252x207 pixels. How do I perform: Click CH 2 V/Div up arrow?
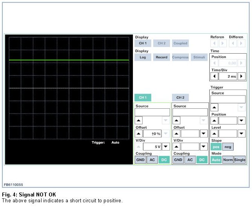(177, 147)
